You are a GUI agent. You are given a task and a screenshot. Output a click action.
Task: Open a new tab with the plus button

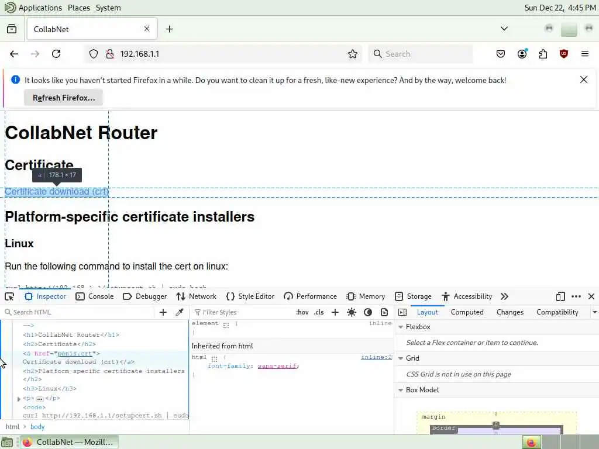169,29
